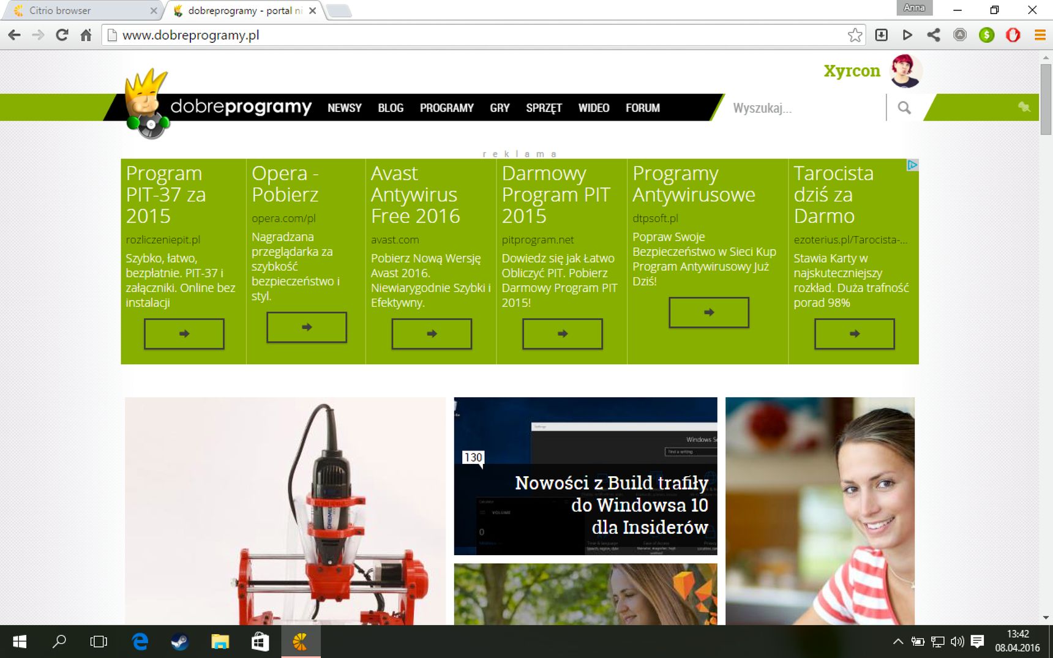Image resolution: width=1053 pixels, height=658 pixels.
Task: Click the arrow button under Avast Antywirus ad
Action: tap(432, 334)
